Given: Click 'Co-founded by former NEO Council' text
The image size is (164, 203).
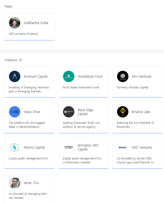Looking at the screenshot, I should coord(136,160).
